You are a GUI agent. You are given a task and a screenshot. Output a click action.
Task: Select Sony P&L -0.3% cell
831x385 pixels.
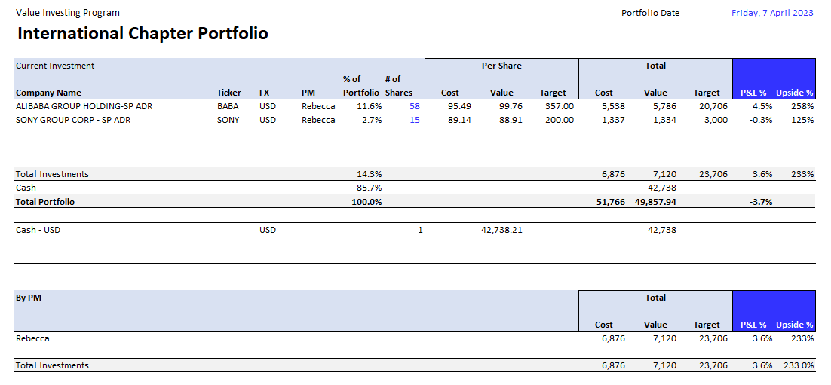pyautogui.click(x=761, y=120)
